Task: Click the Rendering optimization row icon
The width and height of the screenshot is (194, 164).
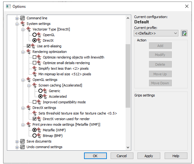Action: click(28, 52)
